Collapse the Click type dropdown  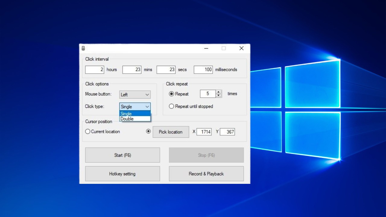[x=135, y=107]
